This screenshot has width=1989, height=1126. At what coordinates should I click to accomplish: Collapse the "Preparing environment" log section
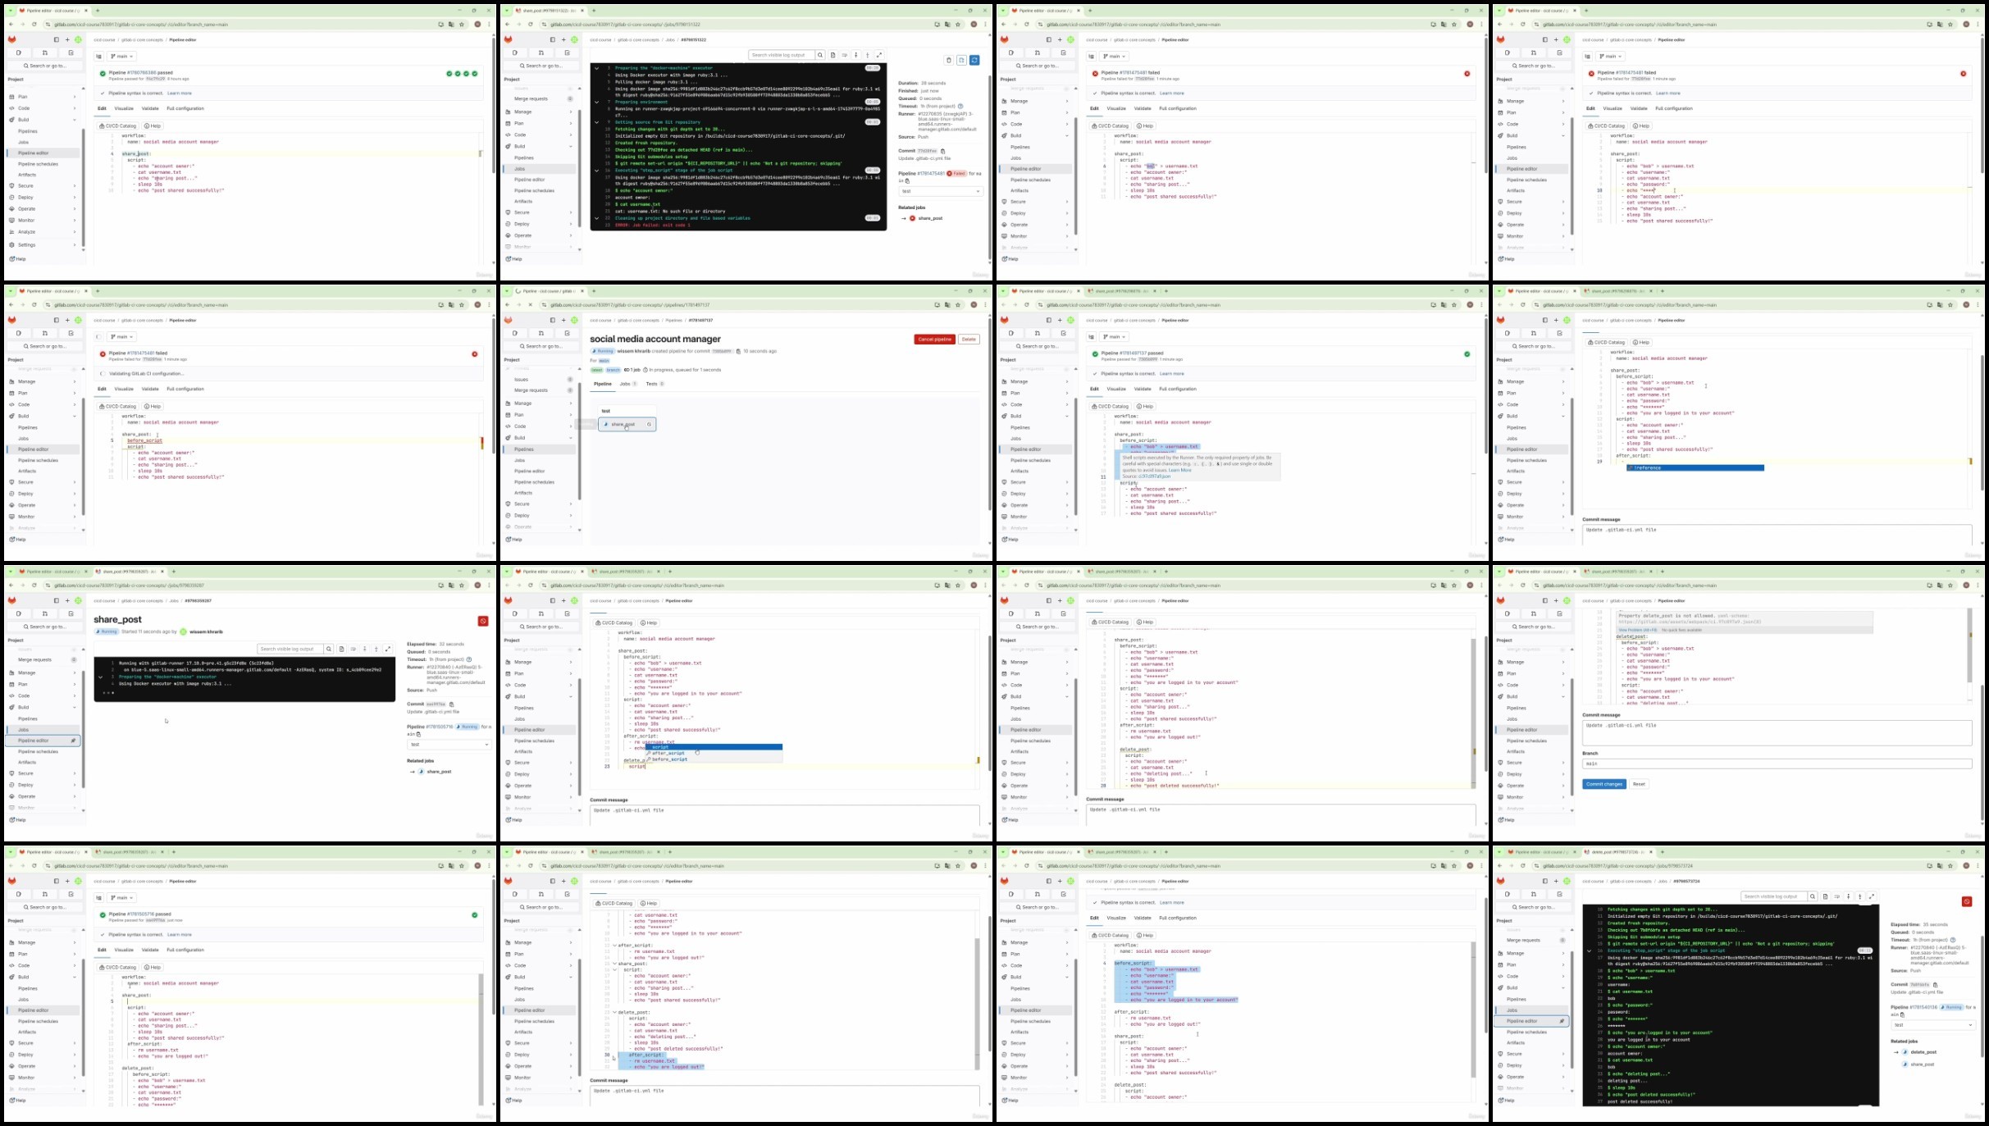click(x=596, y=103)
